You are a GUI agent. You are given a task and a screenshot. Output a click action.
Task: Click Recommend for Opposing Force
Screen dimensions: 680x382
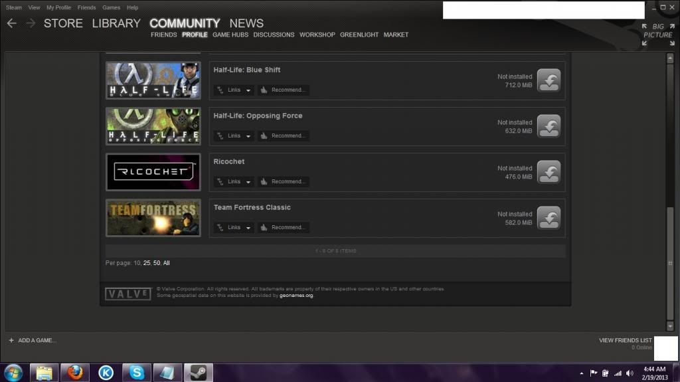[x=284, y=136]
